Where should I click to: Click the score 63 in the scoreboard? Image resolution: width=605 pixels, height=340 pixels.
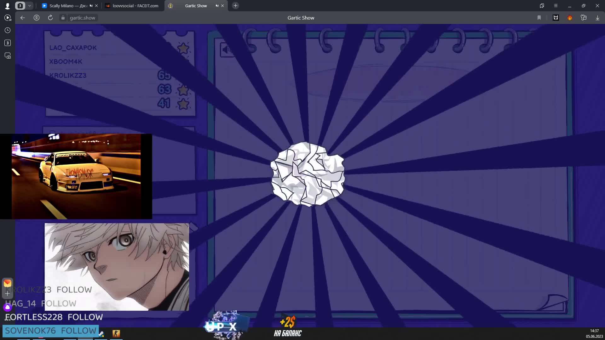tap(164, 89)
